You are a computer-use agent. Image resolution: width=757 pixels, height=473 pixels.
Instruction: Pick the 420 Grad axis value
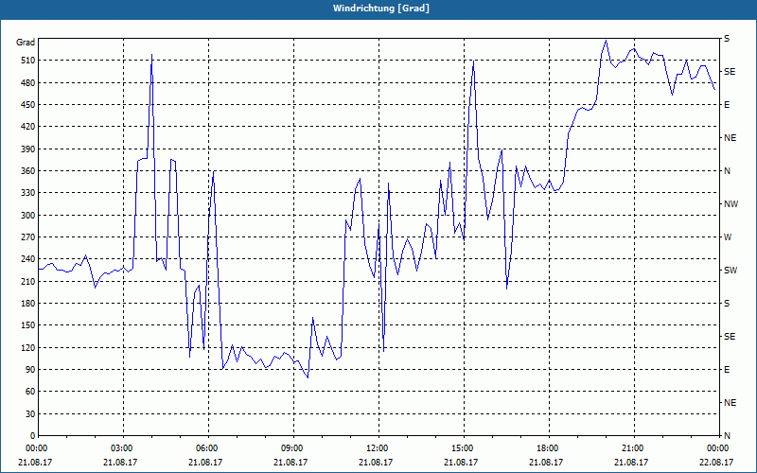tap(27, 127)
